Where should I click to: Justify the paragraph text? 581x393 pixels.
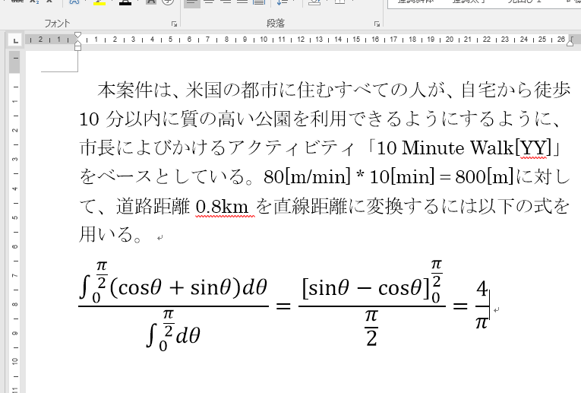242,2
